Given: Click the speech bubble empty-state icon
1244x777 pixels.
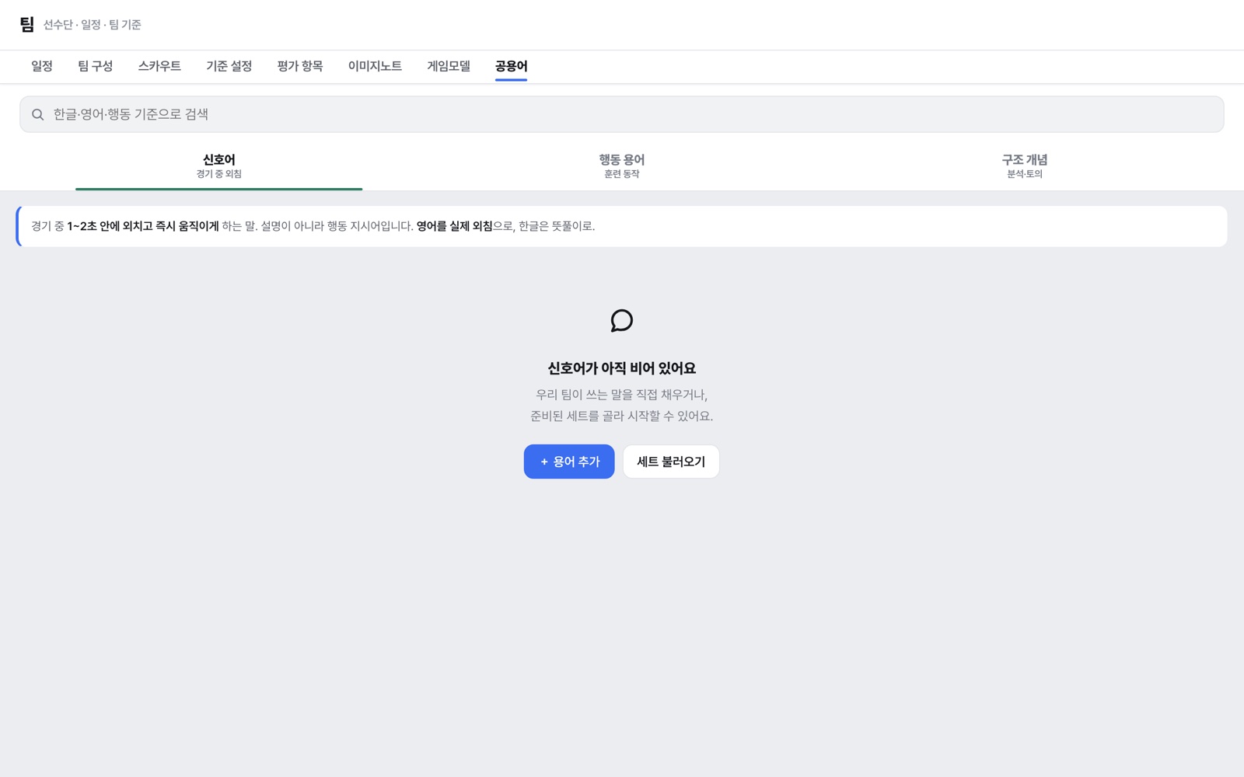Looking at the screenshot, I should 621,320.
